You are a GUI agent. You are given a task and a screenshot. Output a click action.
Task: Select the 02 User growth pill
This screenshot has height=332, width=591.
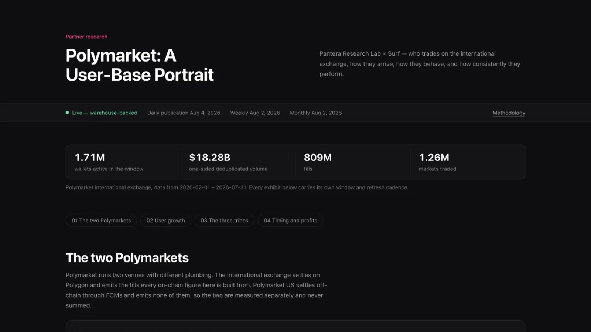pos(165,221)
